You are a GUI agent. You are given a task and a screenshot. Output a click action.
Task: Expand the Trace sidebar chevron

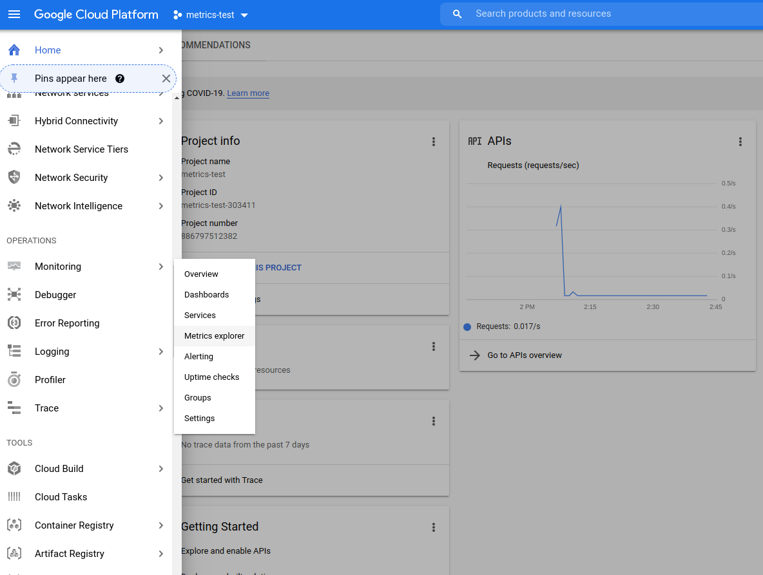tap(160, 408)
